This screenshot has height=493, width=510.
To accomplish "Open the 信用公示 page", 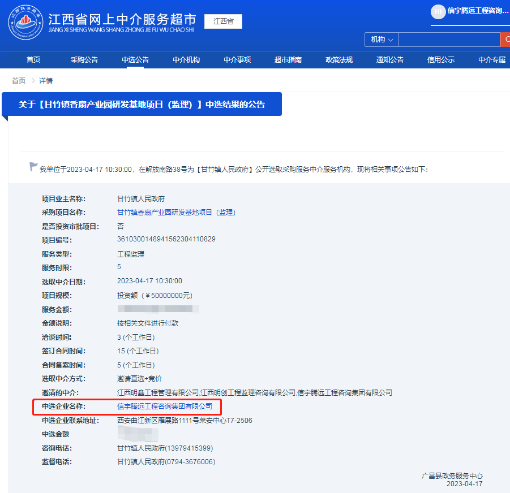I will 440,59.
